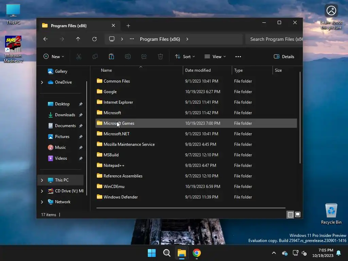Select the Recycle Bin desktop icon
Image resolution: width=348 pixels, height=261 pixels.
331,214
